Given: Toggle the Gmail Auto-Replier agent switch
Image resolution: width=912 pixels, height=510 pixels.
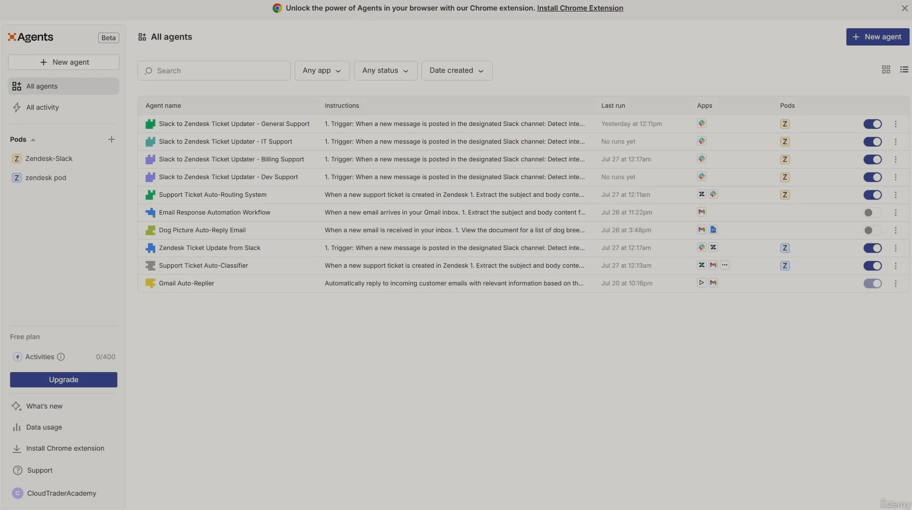Looking at the screenshot, I should 873,283.
